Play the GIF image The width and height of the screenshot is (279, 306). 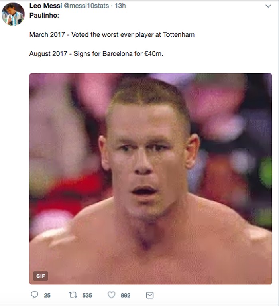tap(151, 179)
